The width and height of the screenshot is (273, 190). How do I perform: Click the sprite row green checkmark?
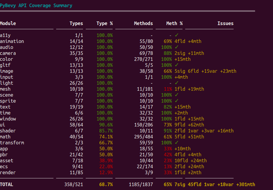click(x=177, y=101)
